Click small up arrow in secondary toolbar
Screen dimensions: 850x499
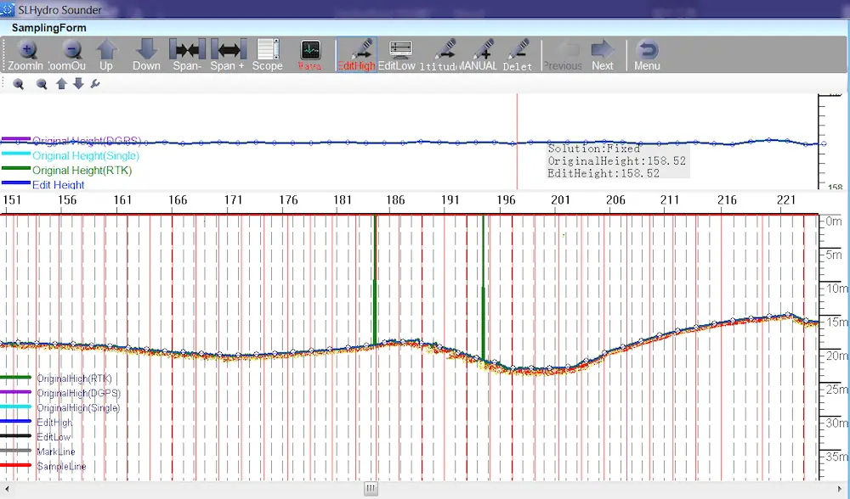(61, 83)
